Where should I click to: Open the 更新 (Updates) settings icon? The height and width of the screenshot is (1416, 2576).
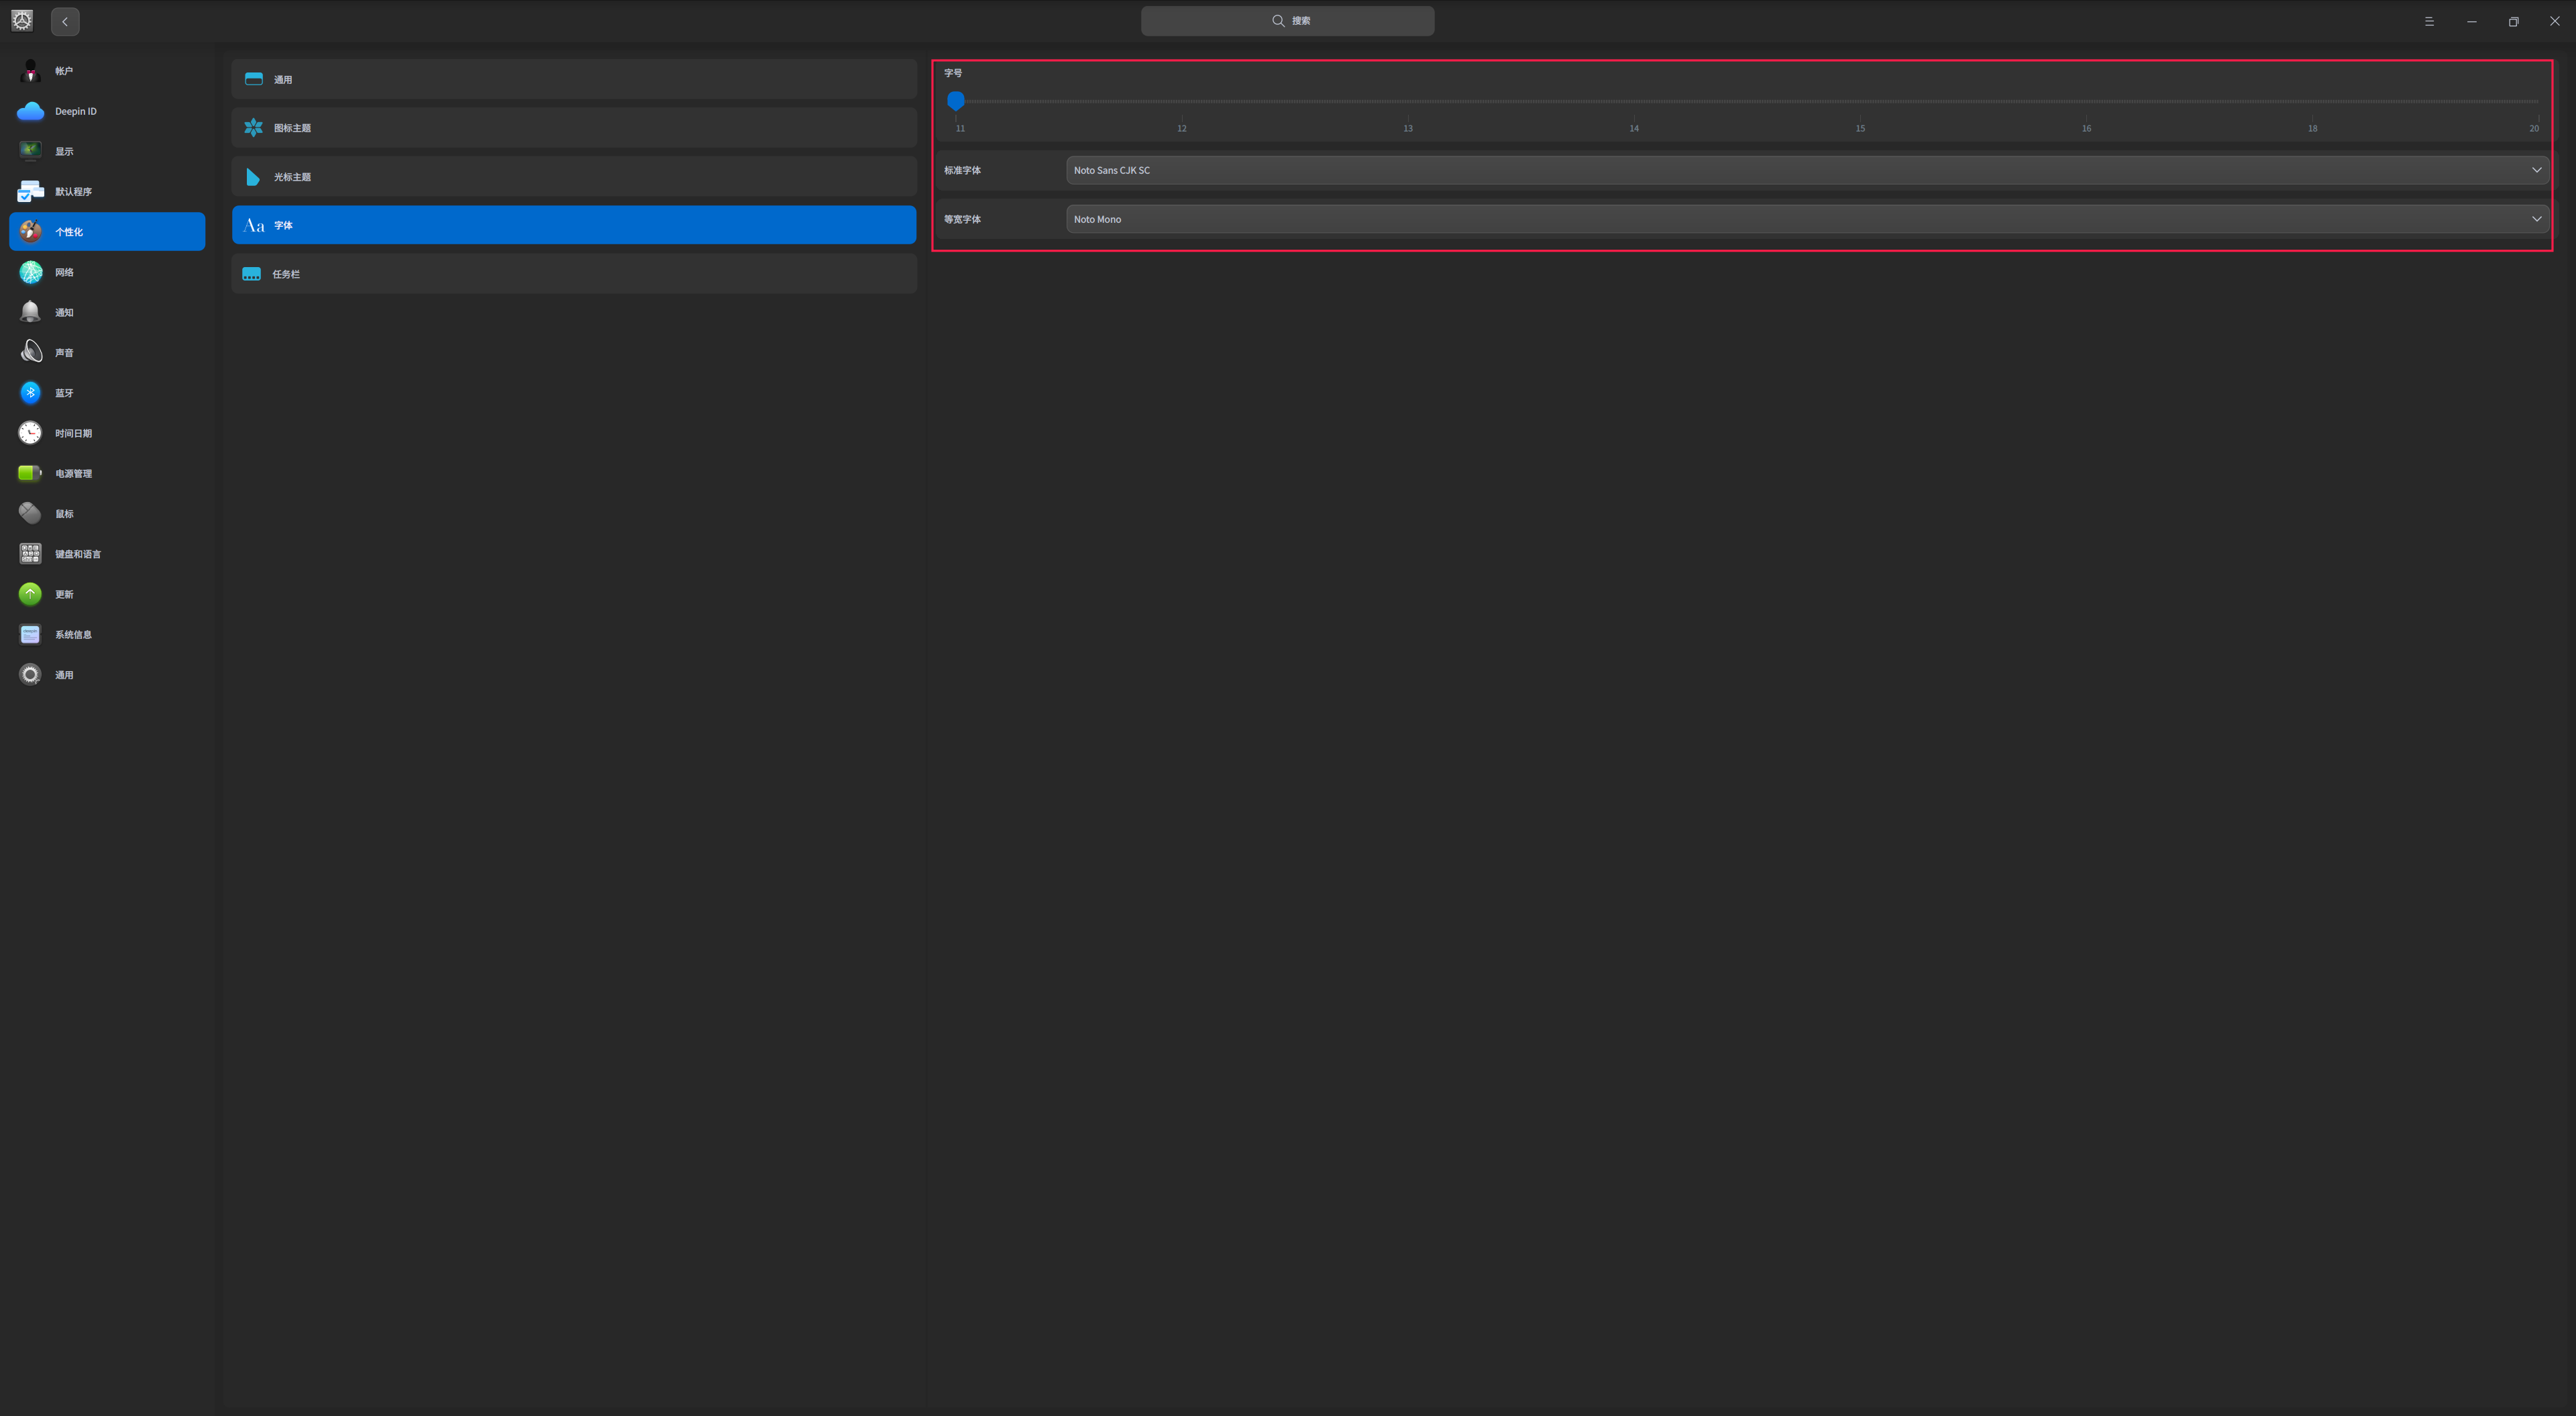(x=30, y=593)
